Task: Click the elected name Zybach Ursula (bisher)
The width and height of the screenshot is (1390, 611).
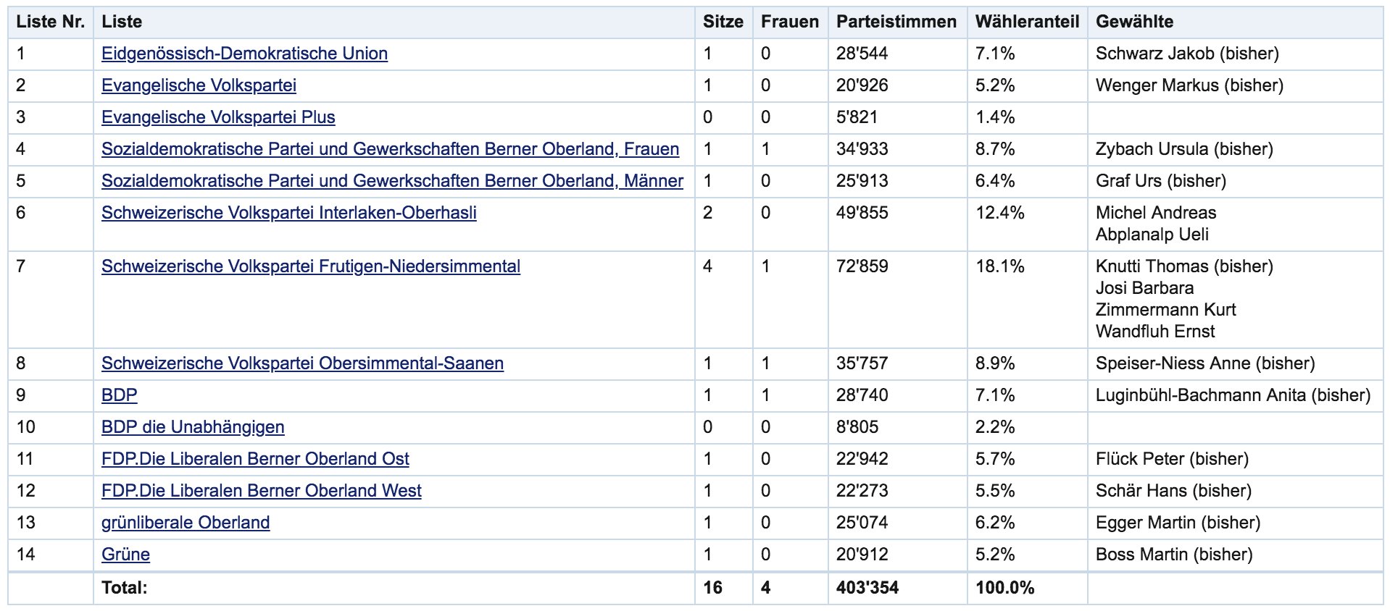Action: pos(1184,149)
